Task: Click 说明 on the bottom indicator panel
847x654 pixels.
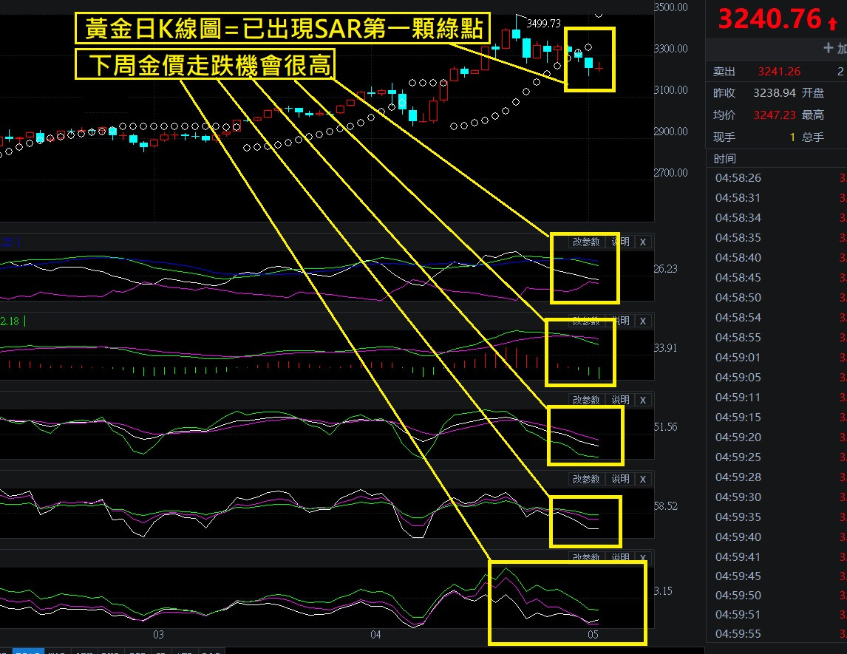Action: pos(619,557)
